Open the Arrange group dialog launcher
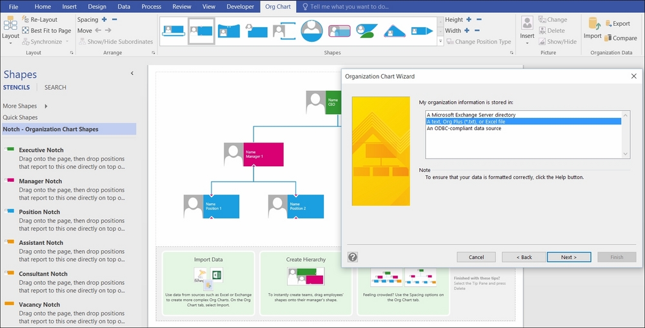Viewport: 645px width, 328px height. [x=154, y=53]
